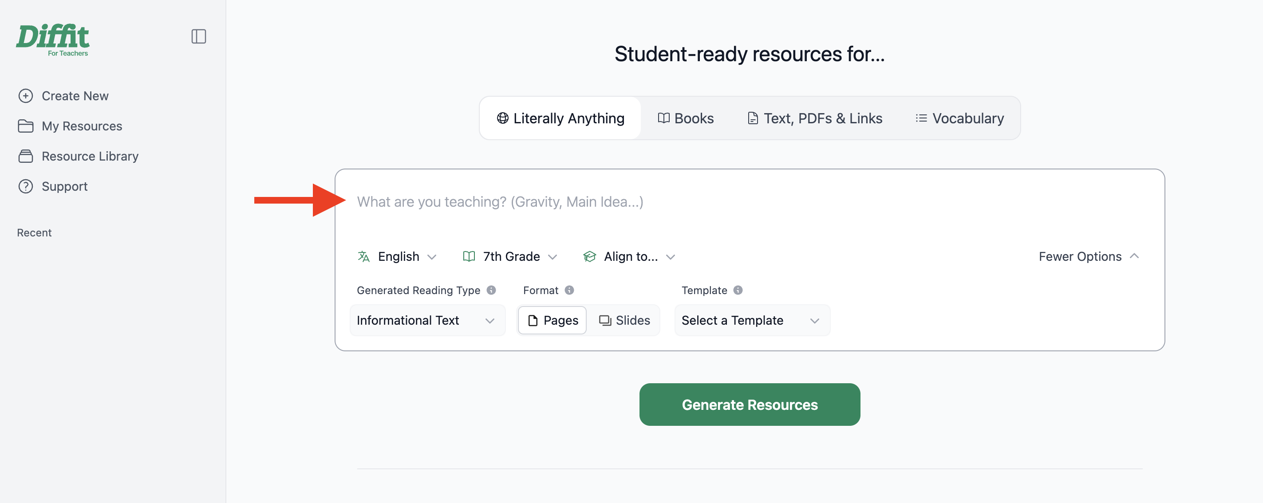Click the graduation cap icon for Align to
This screenshot has width=1263, height=503.
click(589, 256)
